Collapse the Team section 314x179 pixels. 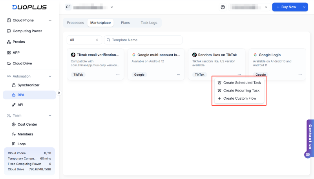pyautogui.click(x=50, y=115)
